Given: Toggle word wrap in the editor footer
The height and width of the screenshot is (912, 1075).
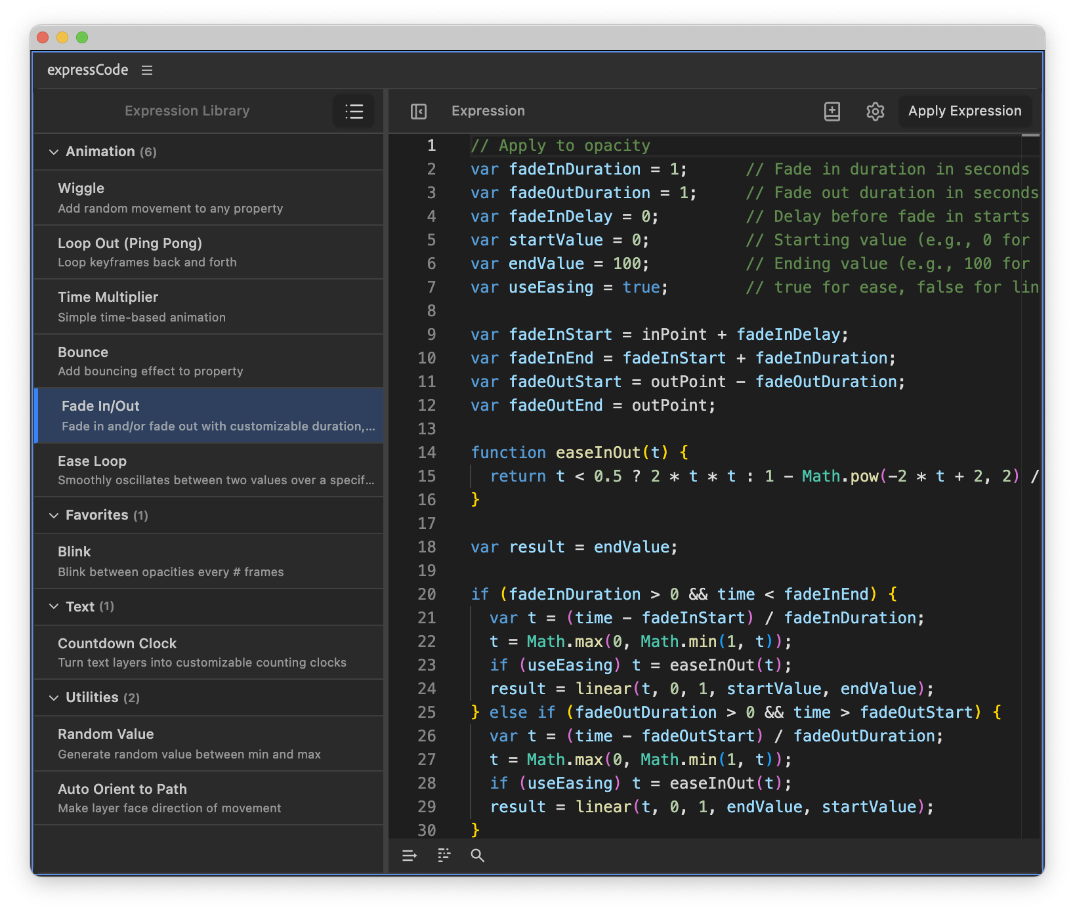Looking at the screenshot, I should click(x=409, y=856).
